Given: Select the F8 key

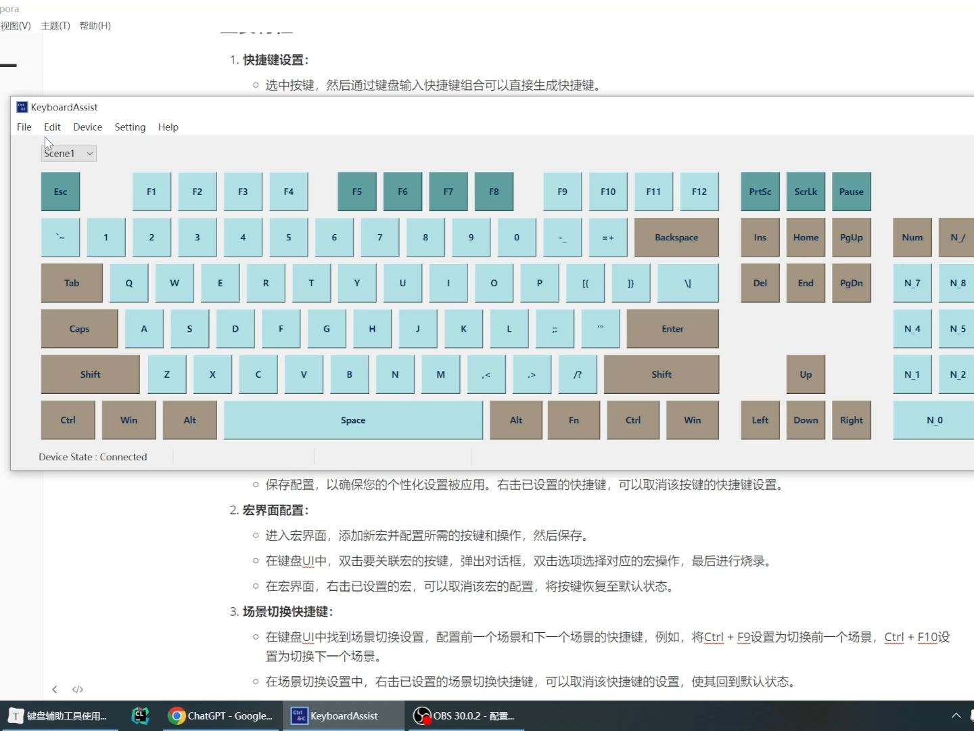Looking at the screenshot, I should 494,192.
